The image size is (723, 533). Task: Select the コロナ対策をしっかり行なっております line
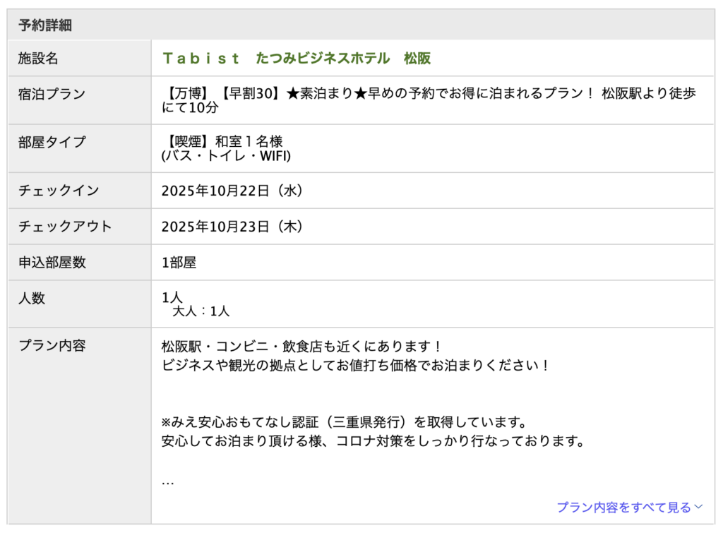374,441
